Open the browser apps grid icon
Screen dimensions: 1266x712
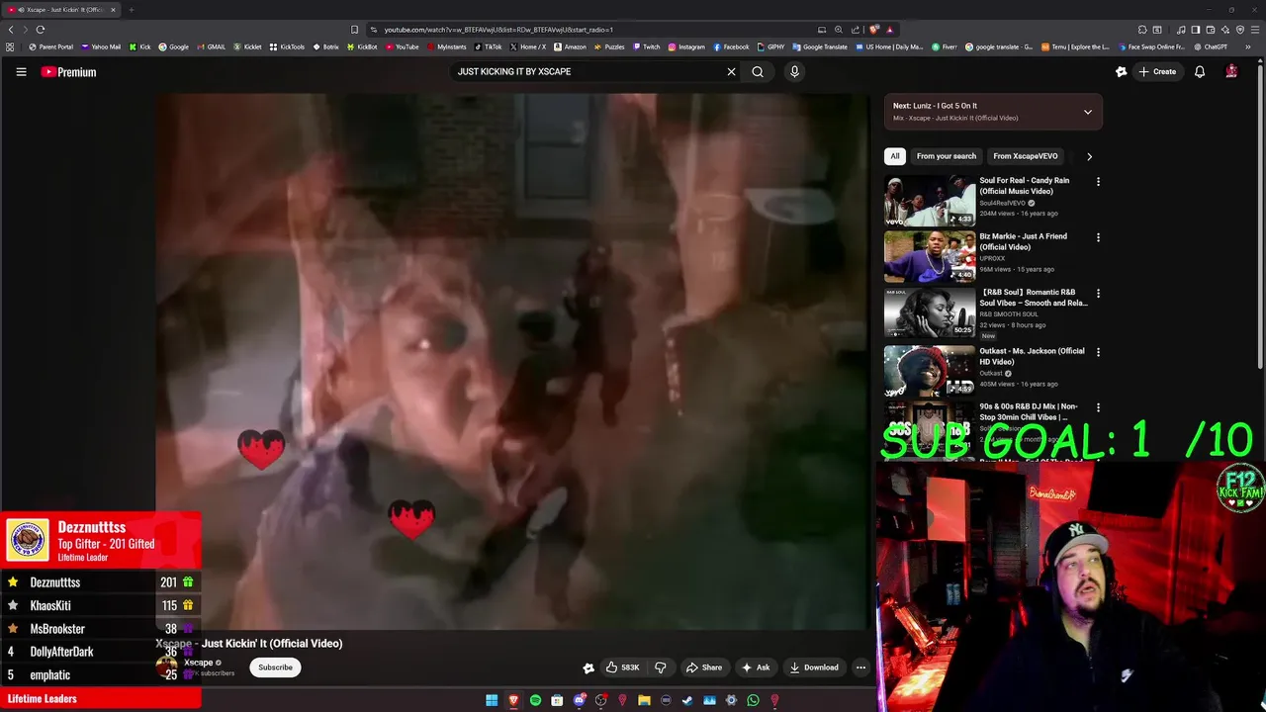[10, 46]
